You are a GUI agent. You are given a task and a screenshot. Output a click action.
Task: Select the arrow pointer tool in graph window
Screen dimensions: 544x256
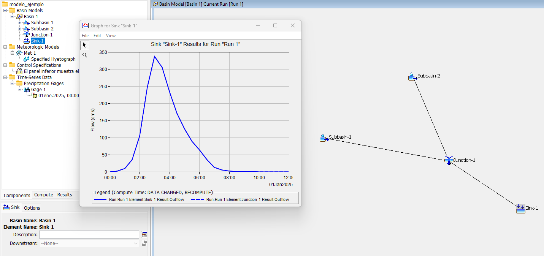(x=84, y=45)
